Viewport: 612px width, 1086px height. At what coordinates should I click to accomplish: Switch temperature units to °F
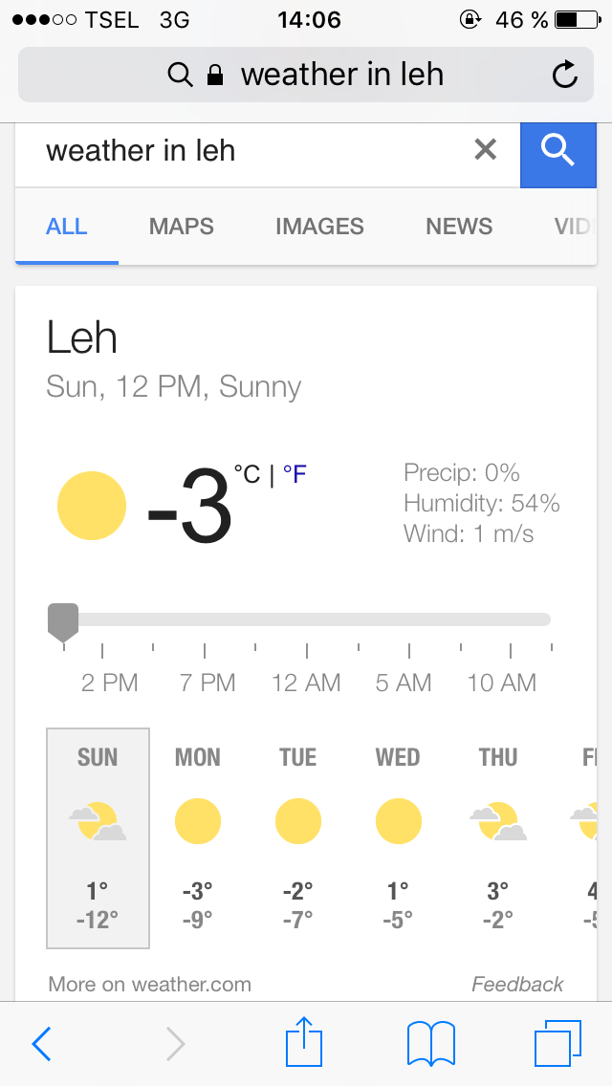(x=295, y=474)
